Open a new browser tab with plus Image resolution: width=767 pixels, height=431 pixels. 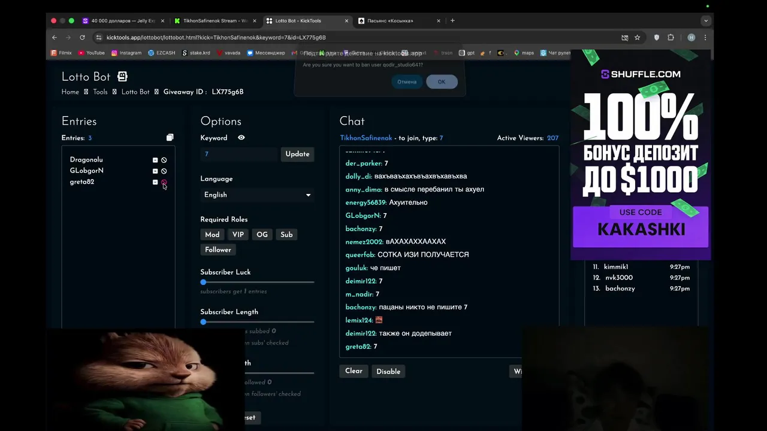click(452, 20)
